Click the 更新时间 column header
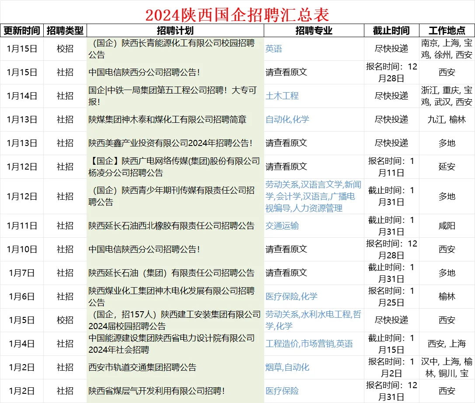This screenshot has width=475, height=403. [23, 31]
